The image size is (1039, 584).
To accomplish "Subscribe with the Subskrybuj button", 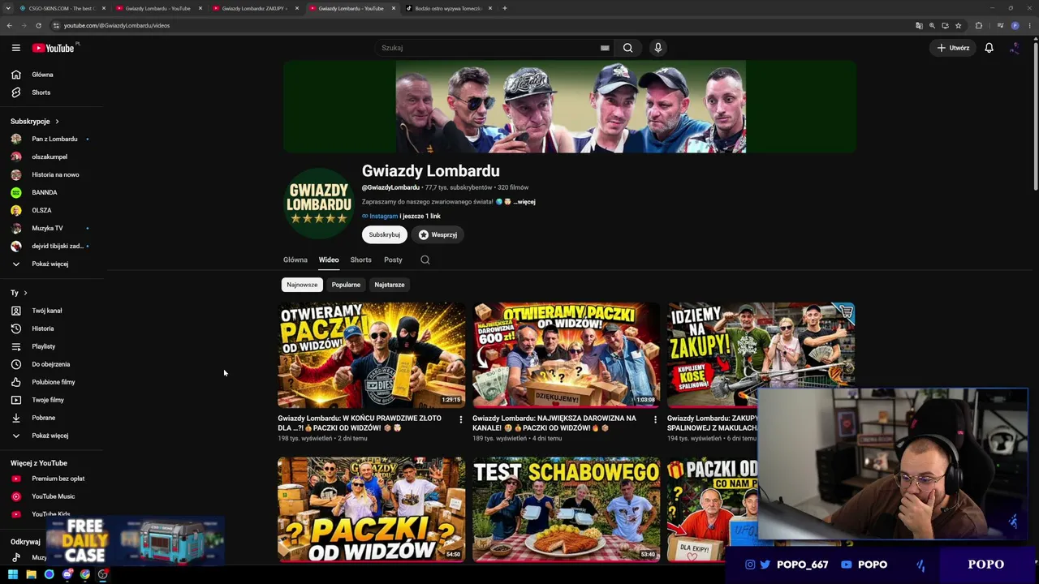I will point(385,234).
